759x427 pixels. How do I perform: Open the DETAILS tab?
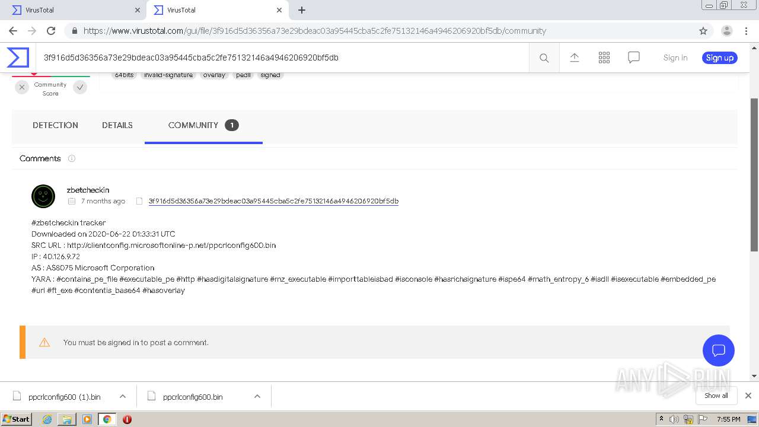click(117, 125)
